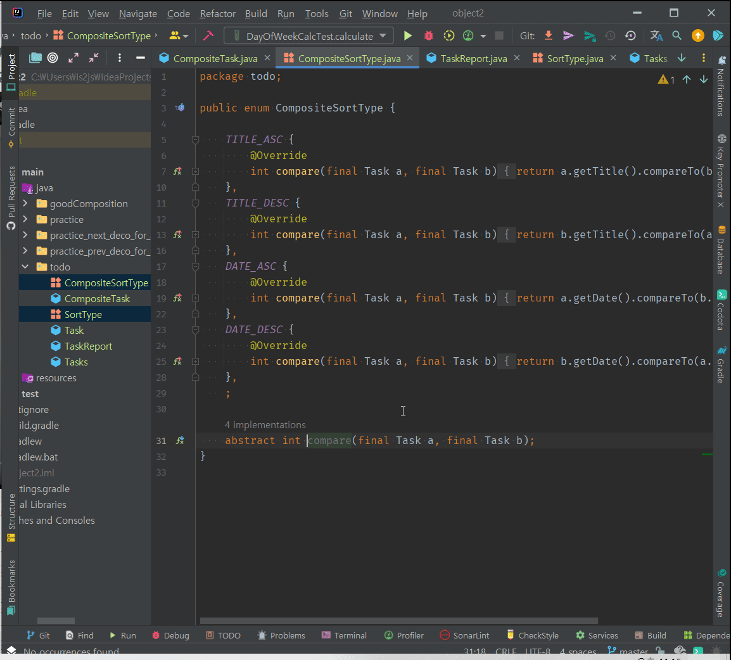This screenshot has width=731, height=660.
Task: Open the translate icon in toolbar
Action: click(x=656, y=36)
